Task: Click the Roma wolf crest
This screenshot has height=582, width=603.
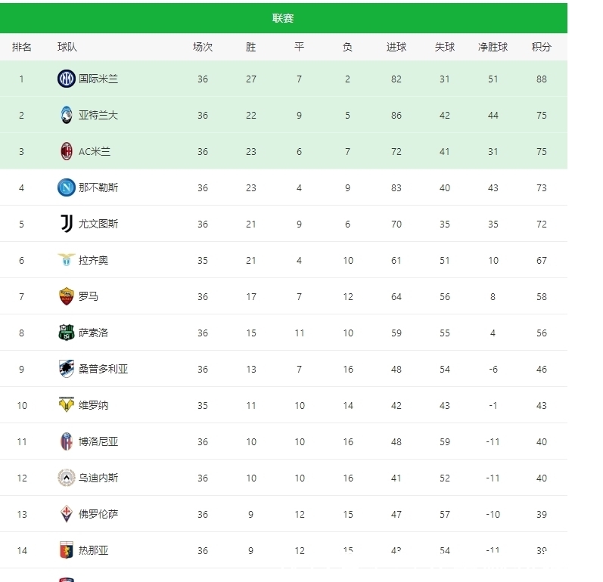Action: [x=67, y=296]
